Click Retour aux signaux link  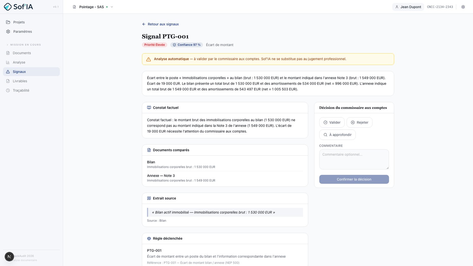(161, 24)
